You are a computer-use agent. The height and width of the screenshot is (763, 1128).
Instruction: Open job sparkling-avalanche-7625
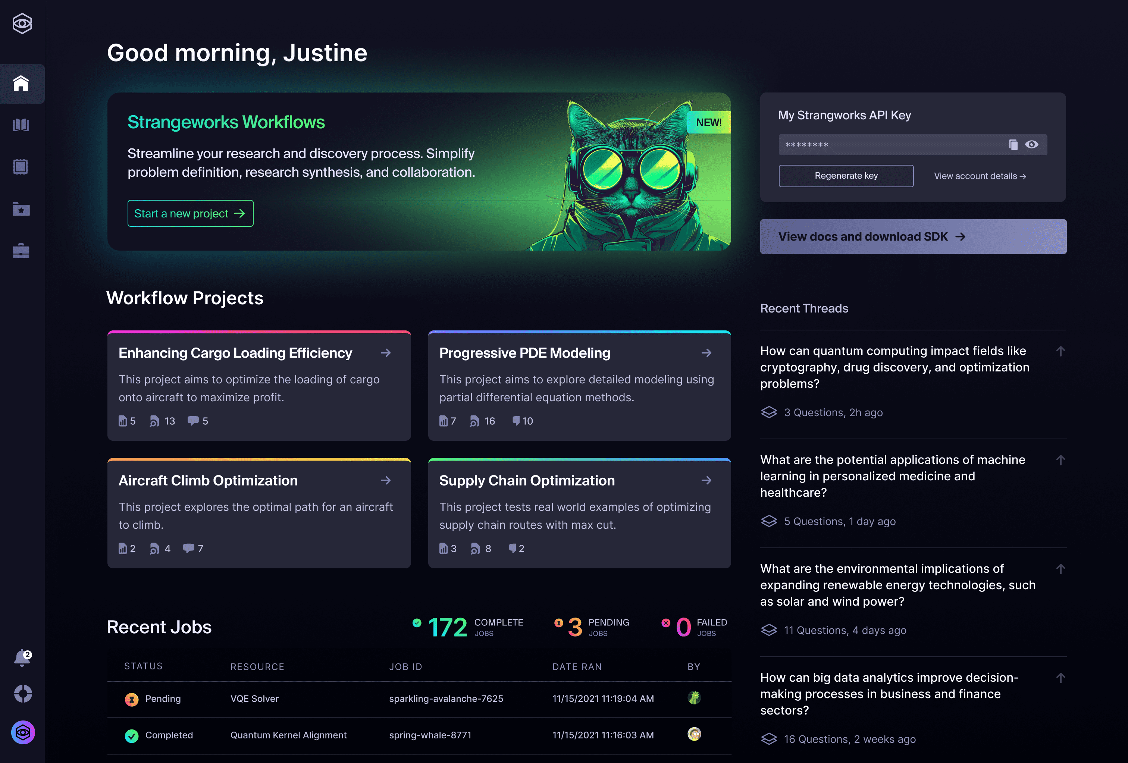click(x=446, y=699)
